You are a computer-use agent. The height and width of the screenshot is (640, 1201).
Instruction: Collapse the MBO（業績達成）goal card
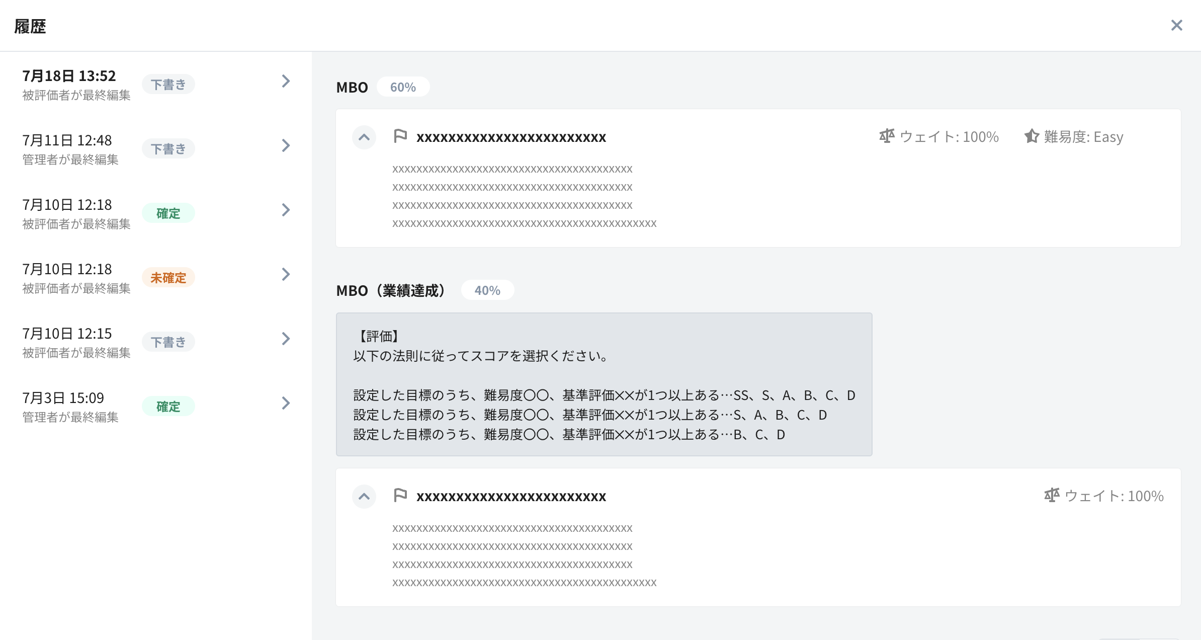pos(364,497)
